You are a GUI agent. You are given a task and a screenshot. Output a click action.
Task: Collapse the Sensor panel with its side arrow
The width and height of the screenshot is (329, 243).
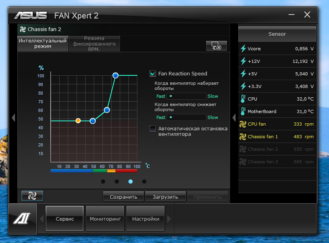234,117
